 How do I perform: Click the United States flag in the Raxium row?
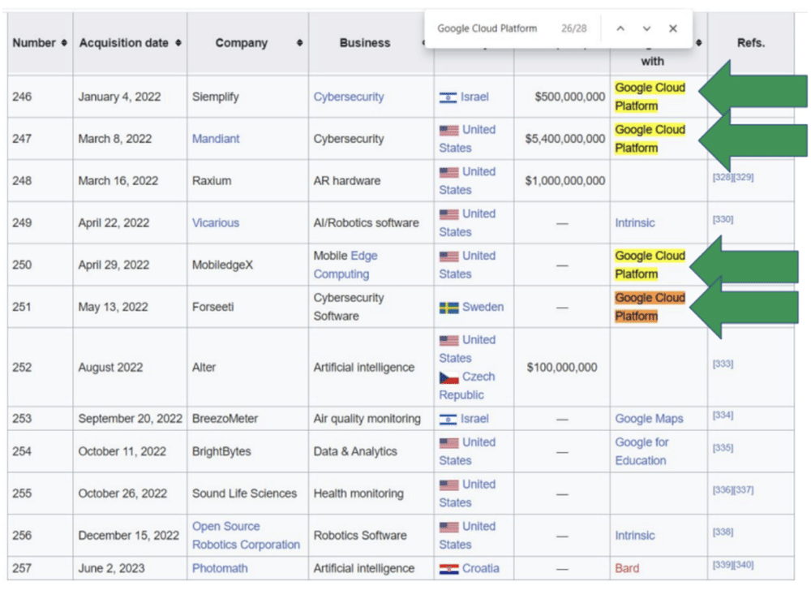tap(449, 171)
